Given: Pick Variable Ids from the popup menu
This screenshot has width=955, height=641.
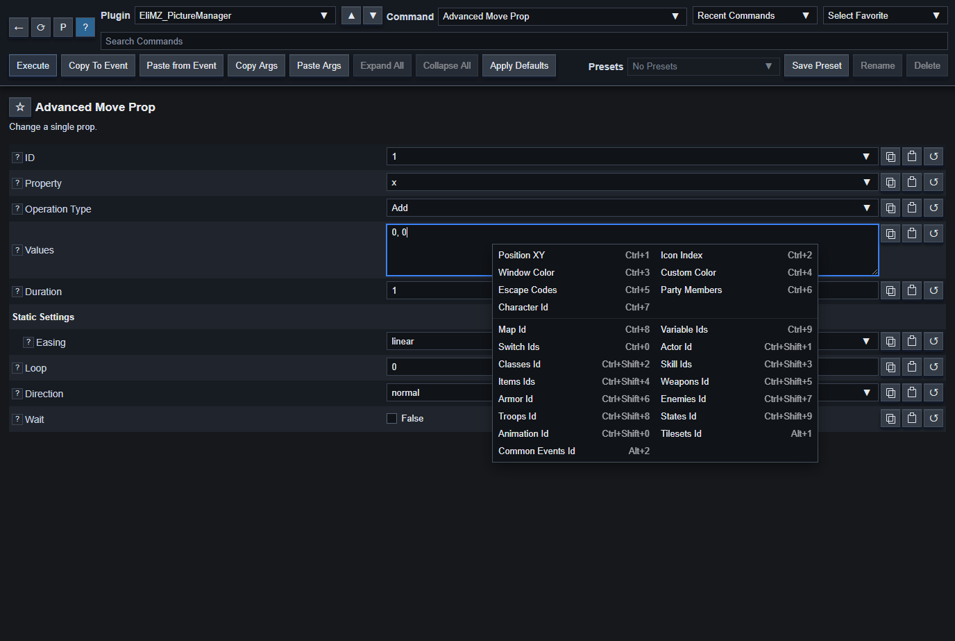Looking at the screenshot, I should (736, 330).
